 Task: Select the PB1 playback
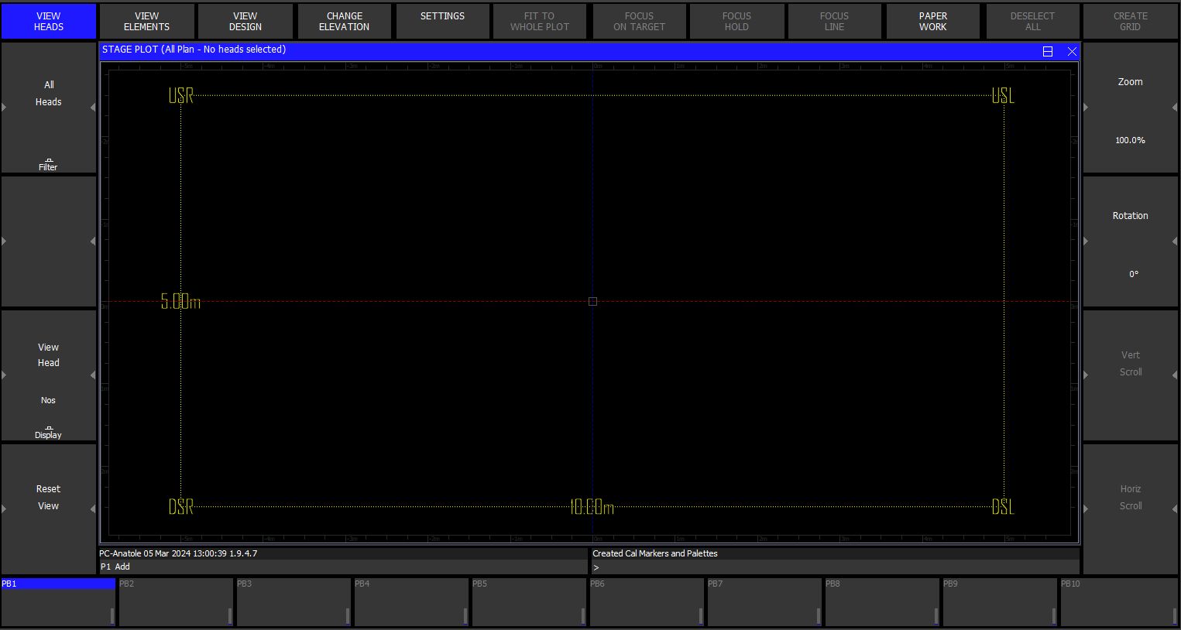(58, 602)
